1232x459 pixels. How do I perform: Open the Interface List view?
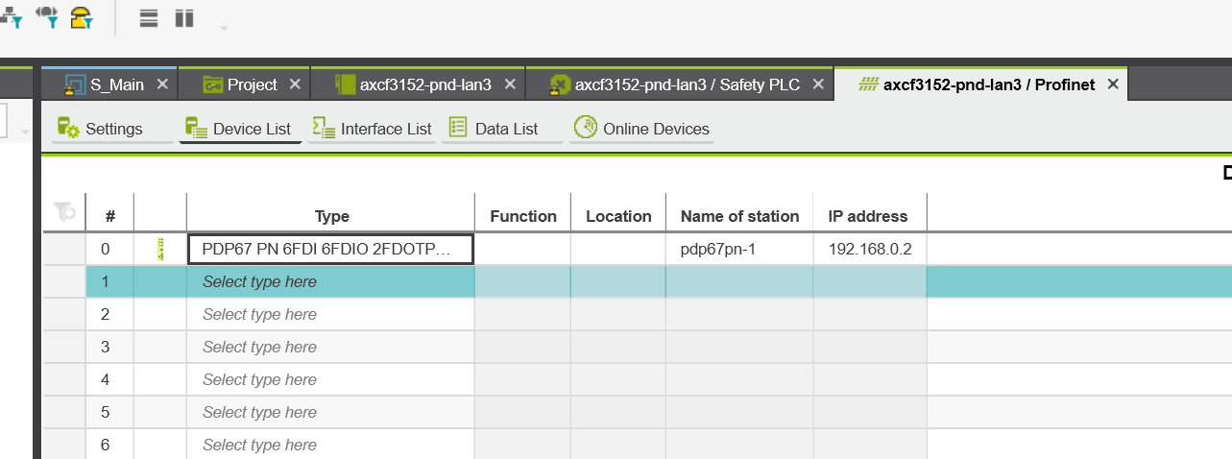(373, 129)
